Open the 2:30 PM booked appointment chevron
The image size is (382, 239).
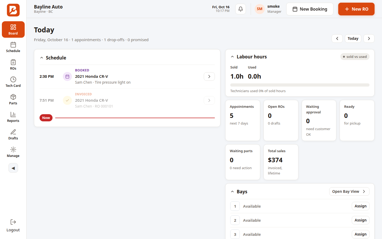[x=209, y=76]
